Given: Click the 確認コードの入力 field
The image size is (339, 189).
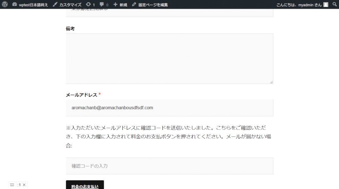Looking at the screenshot, I should point(169,166).
